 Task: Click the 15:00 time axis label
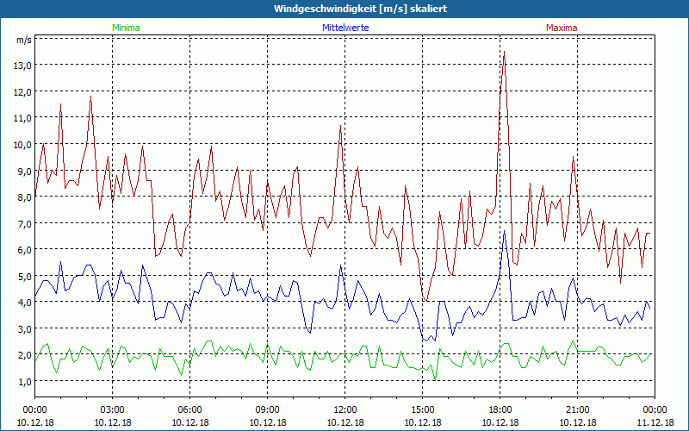tap(423, 410)
